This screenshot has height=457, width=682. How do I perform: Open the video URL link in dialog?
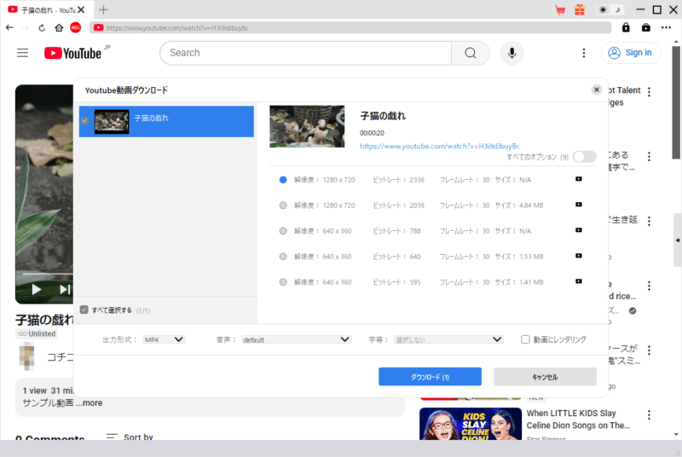(439, 146)
